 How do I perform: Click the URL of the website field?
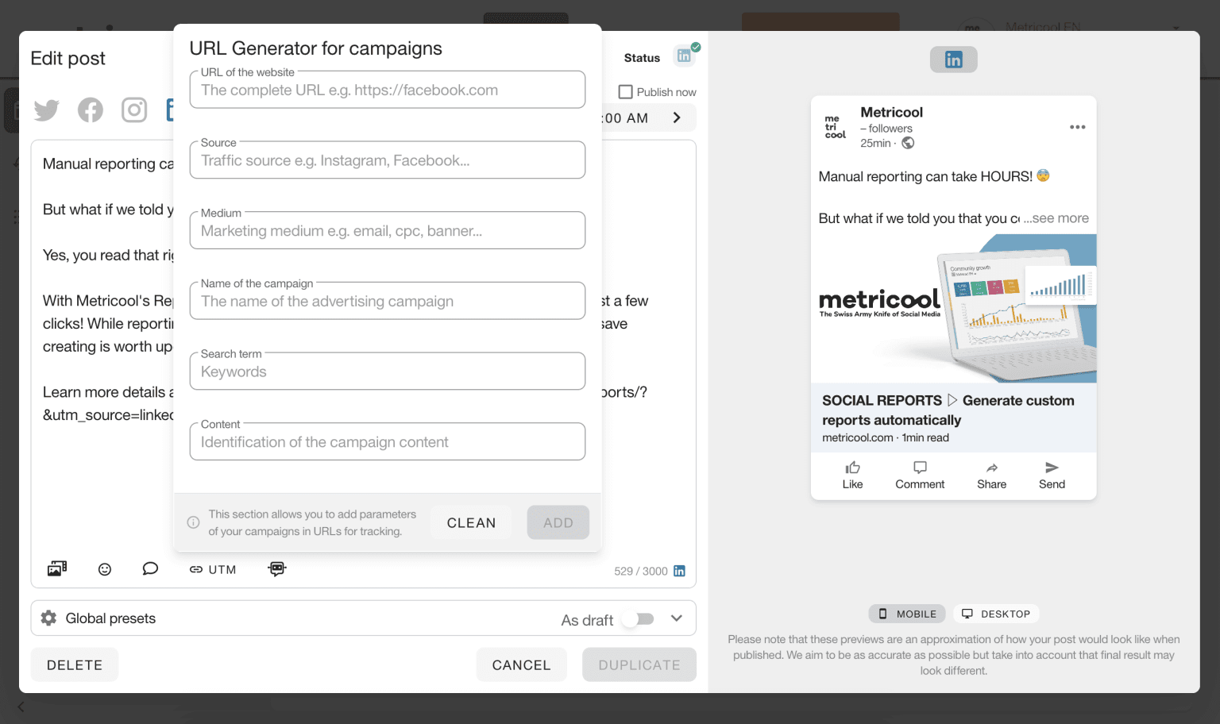(388, 90)
